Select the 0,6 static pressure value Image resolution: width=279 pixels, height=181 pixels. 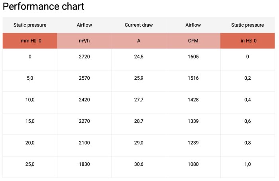tap(248, 121)
